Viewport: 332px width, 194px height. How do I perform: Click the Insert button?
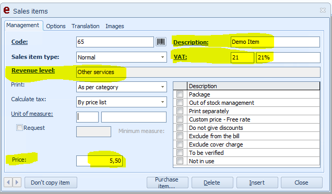pyautogui.click(x=257, y=183)
